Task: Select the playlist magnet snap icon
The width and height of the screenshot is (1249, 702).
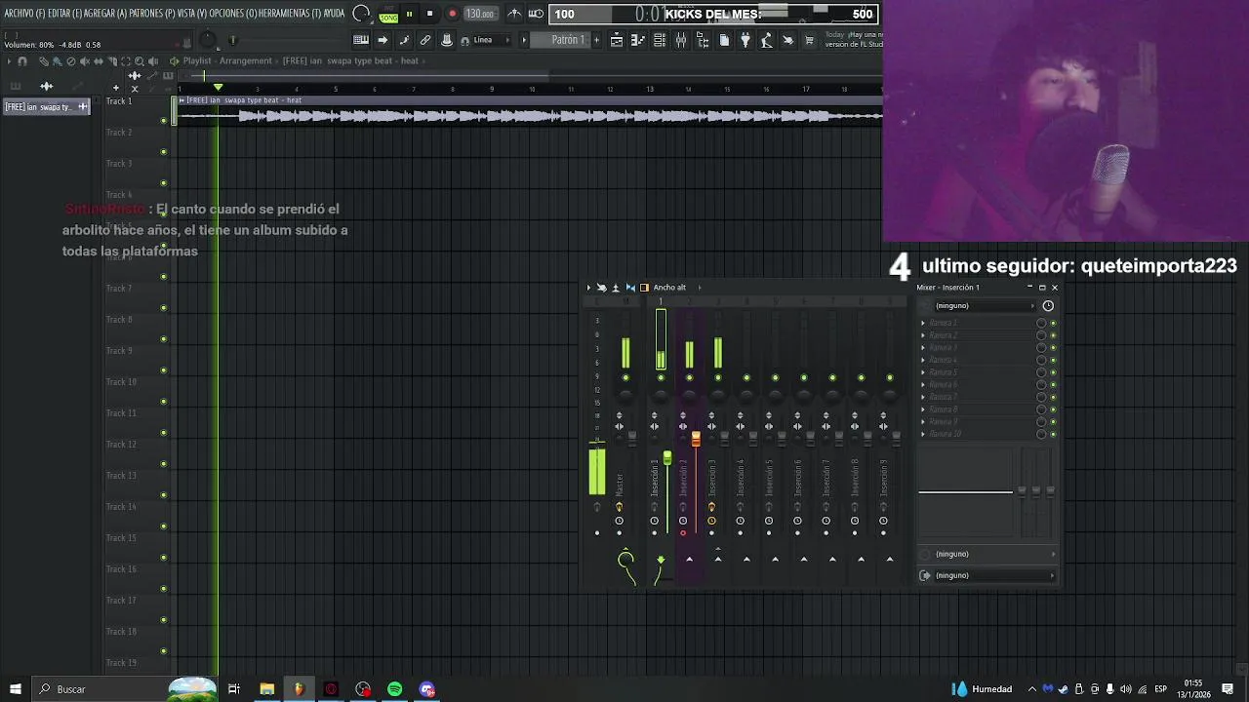Action: (x=22, y=61)
